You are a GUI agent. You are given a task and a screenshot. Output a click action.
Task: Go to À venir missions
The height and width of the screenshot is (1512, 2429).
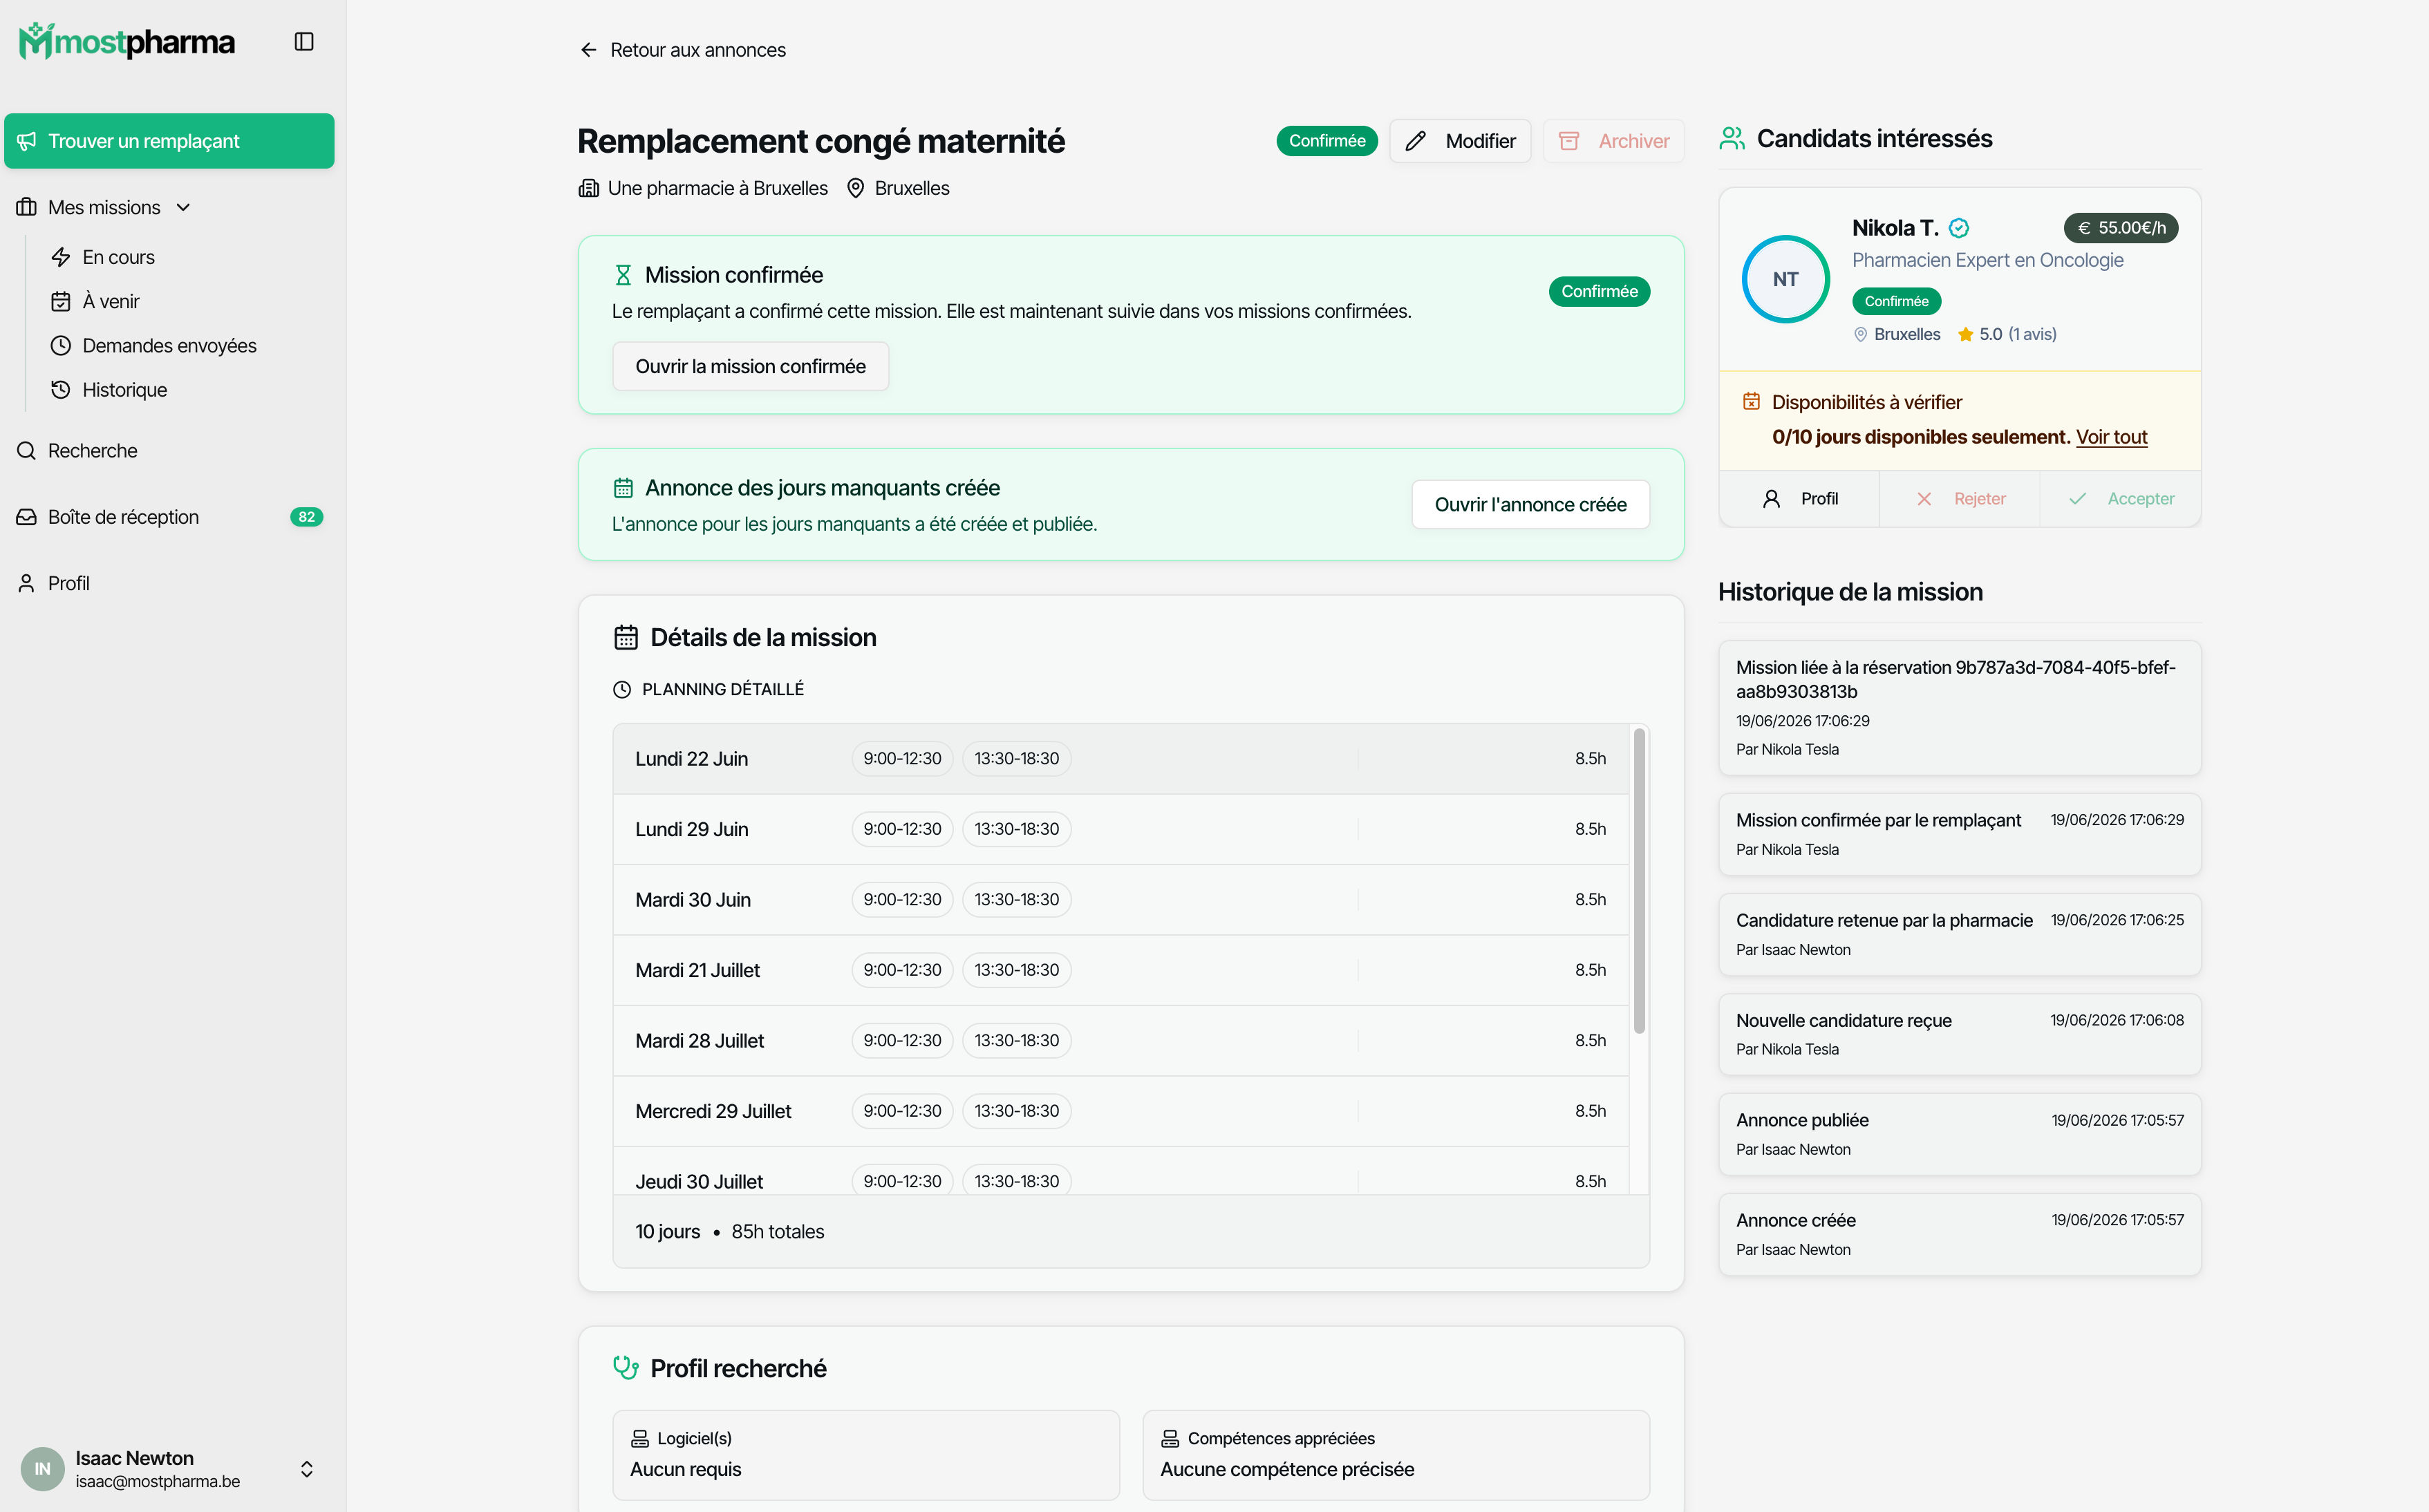coord(110,301)
